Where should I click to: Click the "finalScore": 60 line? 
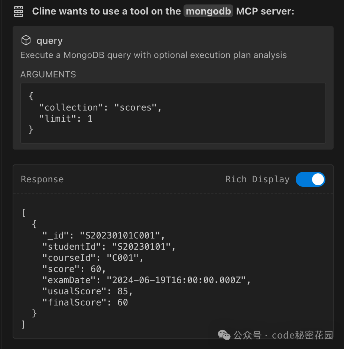click(85, 302)
